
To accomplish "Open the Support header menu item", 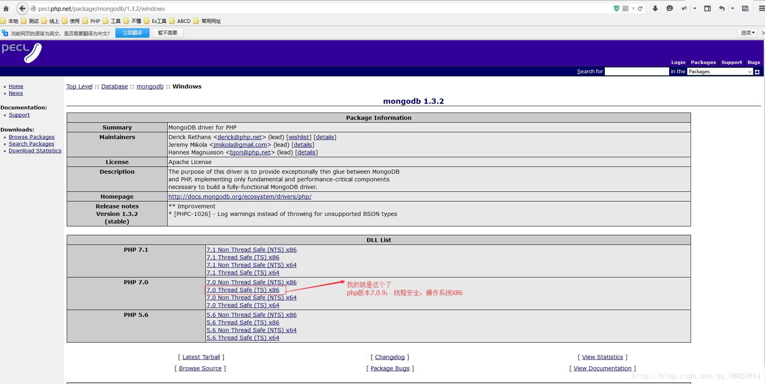I will (732, 62).
